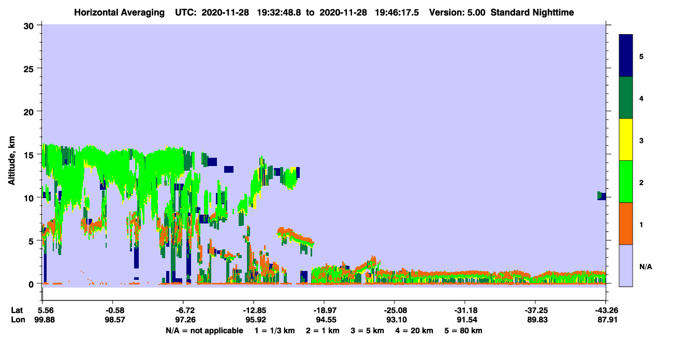Click longitude value 99.88
Viewport: 673px width, 345px height.
tap(45, 320)
